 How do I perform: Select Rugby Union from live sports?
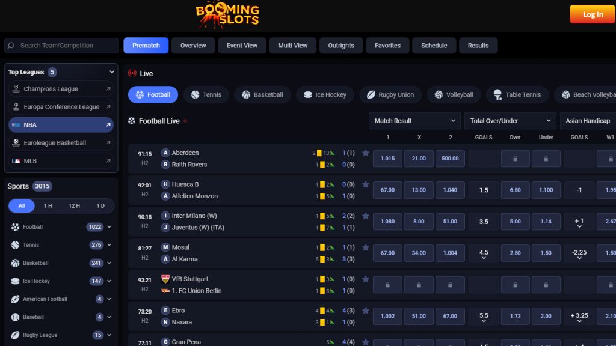(x=390, y=94)
